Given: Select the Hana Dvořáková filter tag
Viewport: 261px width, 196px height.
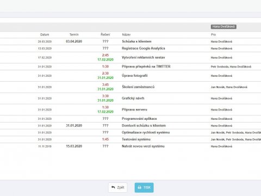Looking at the screenshot, I should tap(223, 27).
